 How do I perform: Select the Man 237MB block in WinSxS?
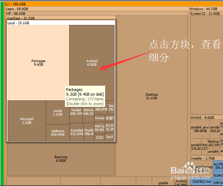click(205, 147)
